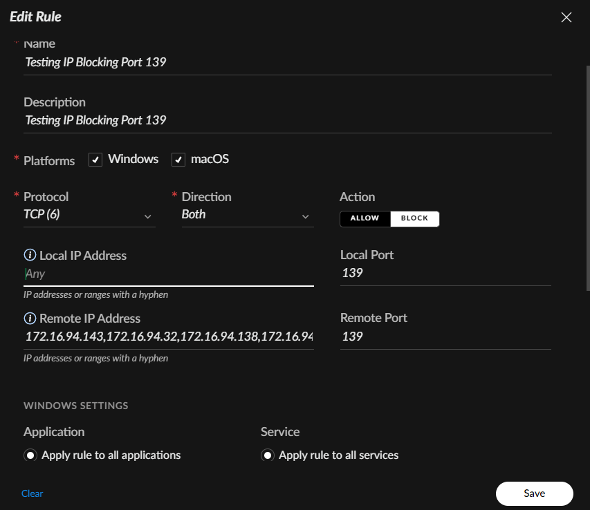Select Apply rule to all services
Image resolution: width=590 pixels, height=510 pixels.
(268, 455)
